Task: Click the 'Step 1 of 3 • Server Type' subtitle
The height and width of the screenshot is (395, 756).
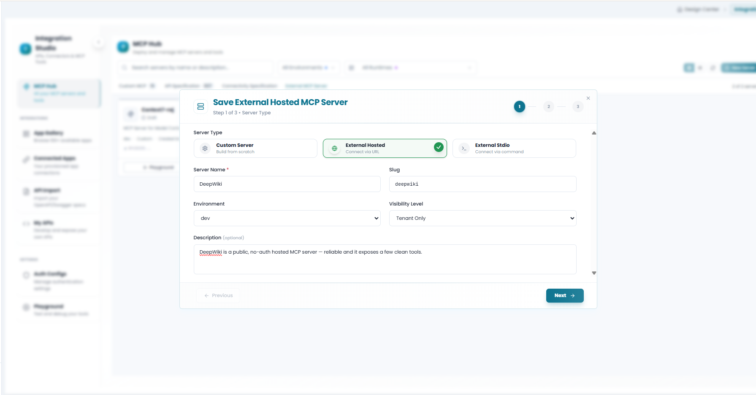Action: [242, 113]
